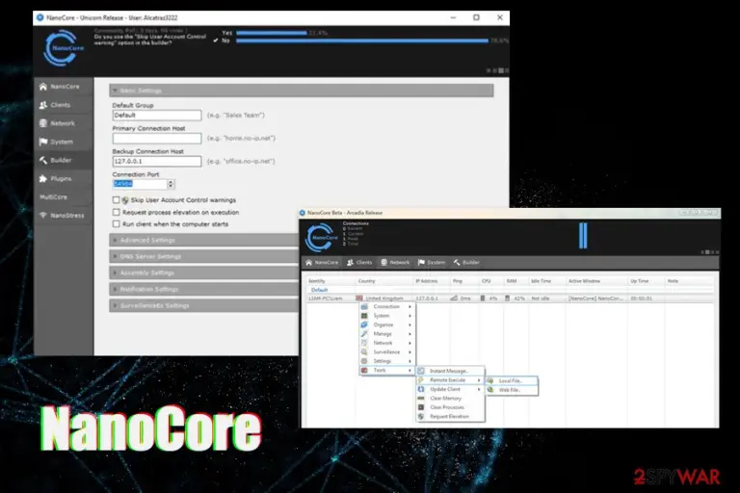
Task: Click the Builder hammer icon in the Arcadia toolbar
Action: [x=457, y=262]
